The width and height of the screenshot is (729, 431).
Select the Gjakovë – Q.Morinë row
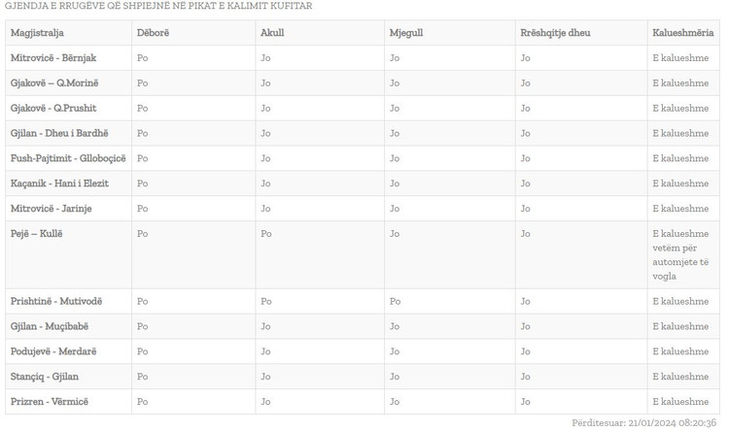click(x=363, y=83)
